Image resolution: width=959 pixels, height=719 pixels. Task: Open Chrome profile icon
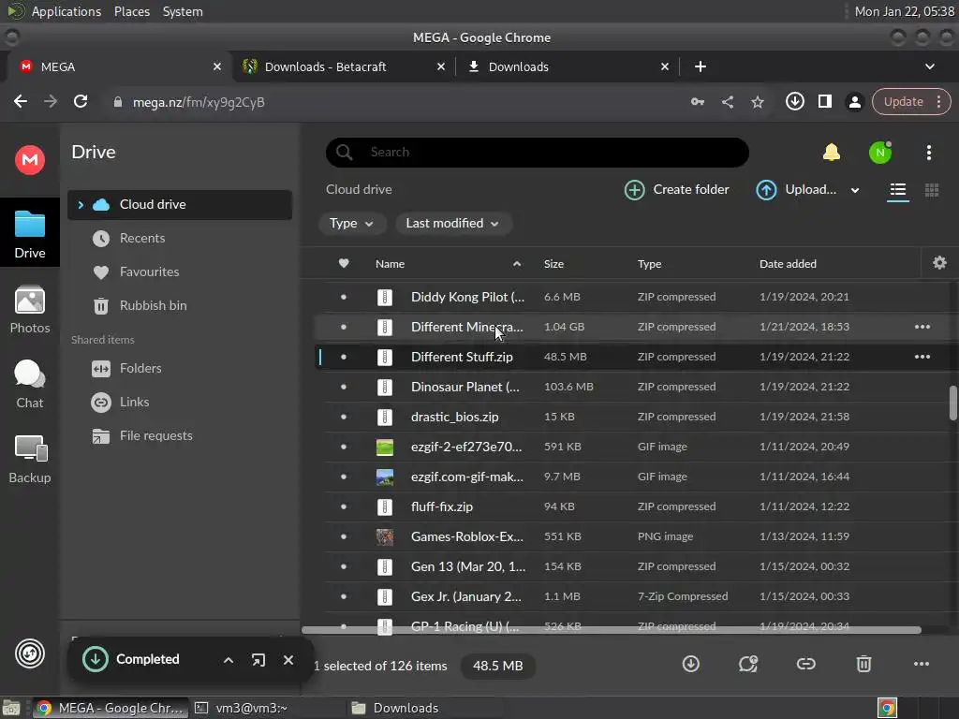tap(854, 102)
